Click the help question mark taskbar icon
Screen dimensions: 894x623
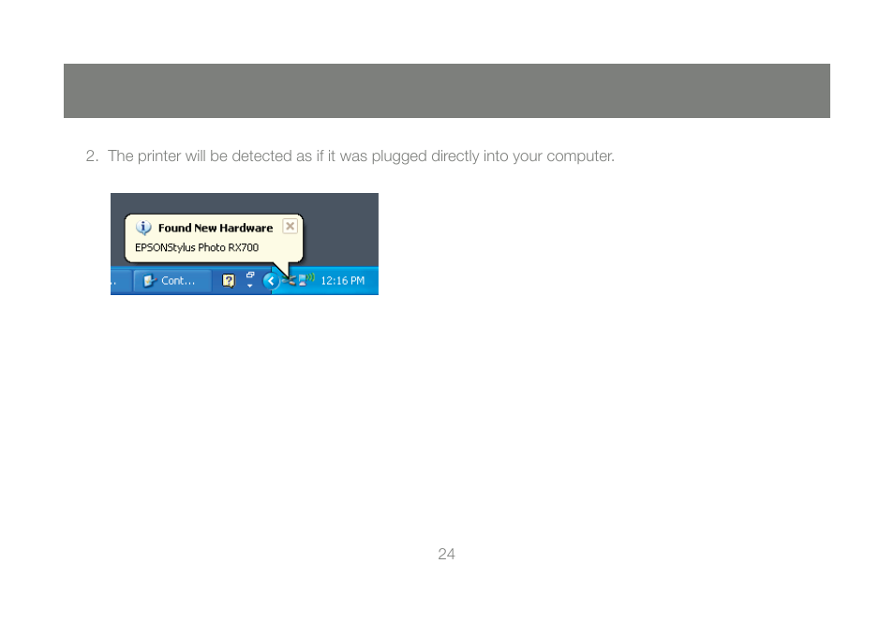click(229, 280)
